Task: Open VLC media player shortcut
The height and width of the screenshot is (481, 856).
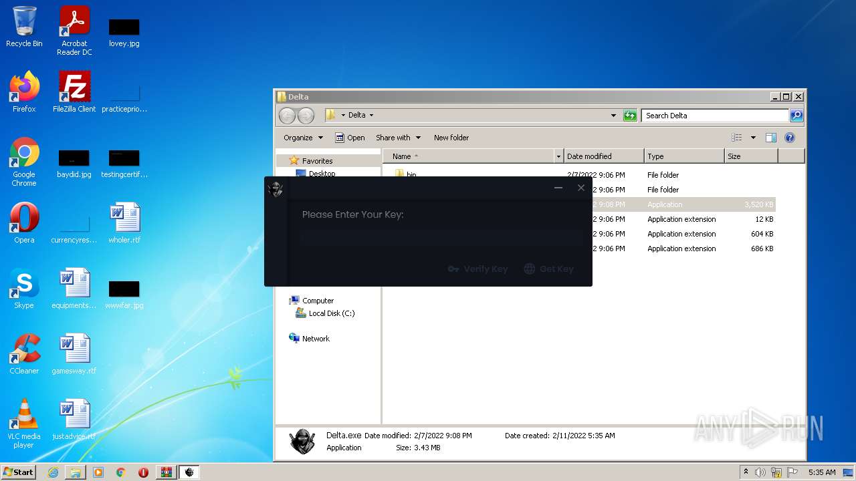Action: click(24, 424)
